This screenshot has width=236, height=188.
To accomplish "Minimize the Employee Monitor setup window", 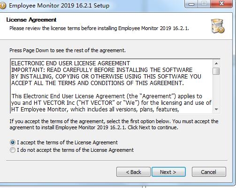I will tap(191, 4).
